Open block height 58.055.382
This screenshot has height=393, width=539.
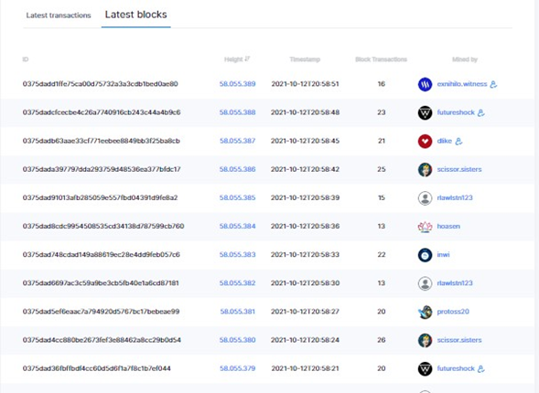click(x=238, y=283)
